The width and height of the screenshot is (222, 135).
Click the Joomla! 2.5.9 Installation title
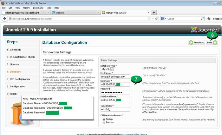pos(31,30)
